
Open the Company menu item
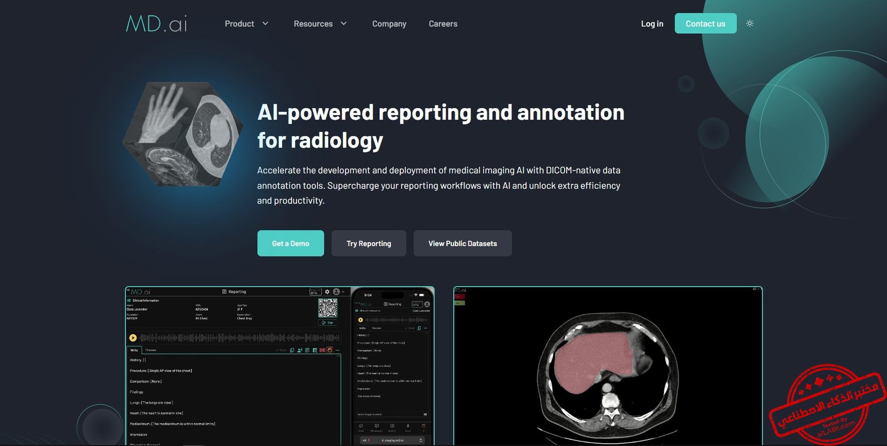click(x=389, y=24)
